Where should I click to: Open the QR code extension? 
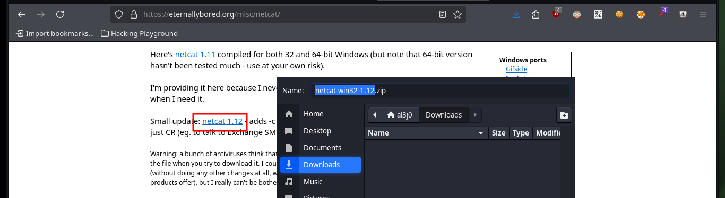598,14
